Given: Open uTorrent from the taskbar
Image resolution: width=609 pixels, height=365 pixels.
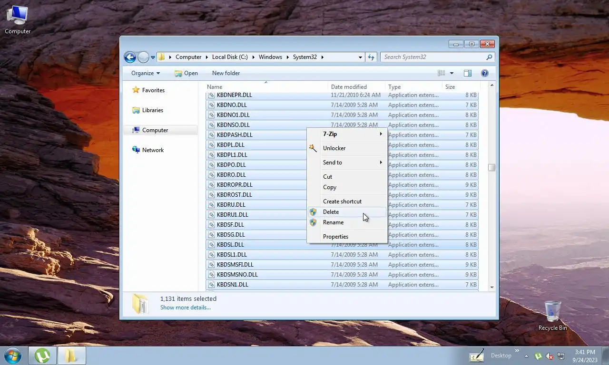Looking at the screenshot, I should pos(42,355).
